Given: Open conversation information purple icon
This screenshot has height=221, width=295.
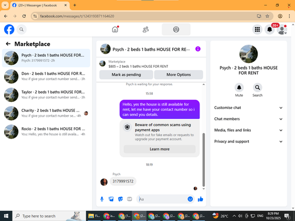Looking at the screenshot, I should [198, 49].
